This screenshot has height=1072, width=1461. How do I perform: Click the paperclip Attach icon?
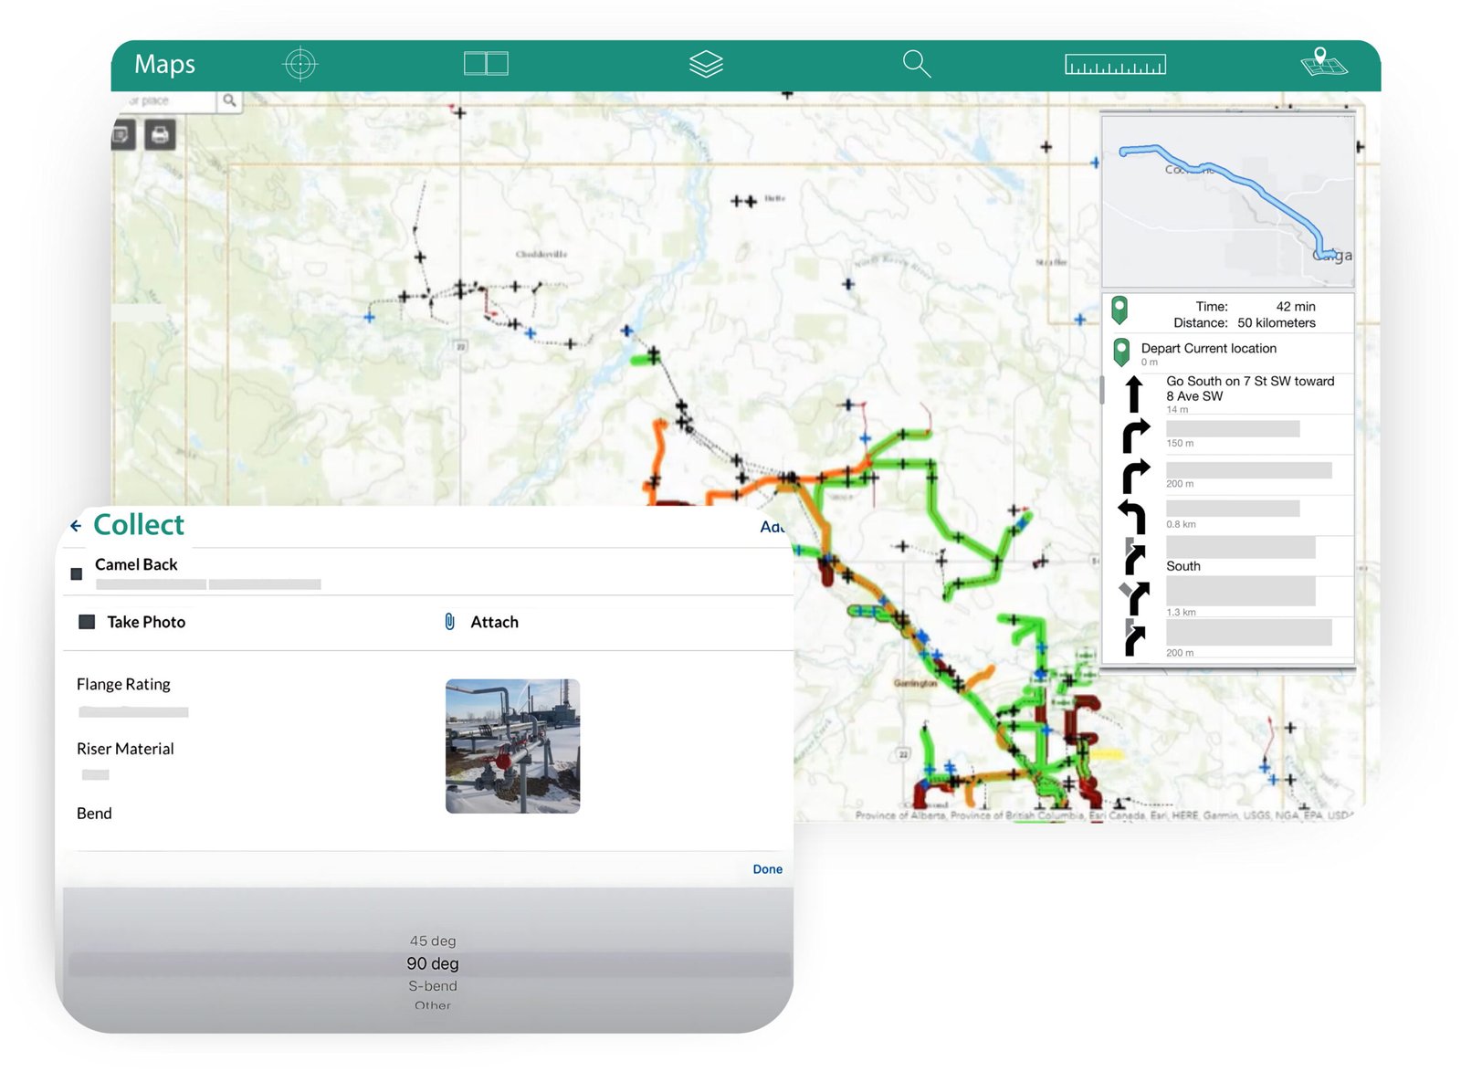click(x=448, y=622)
